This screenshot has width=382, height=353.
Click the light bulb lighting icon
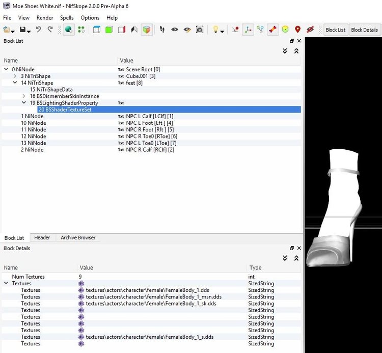(x=215, y=30)
